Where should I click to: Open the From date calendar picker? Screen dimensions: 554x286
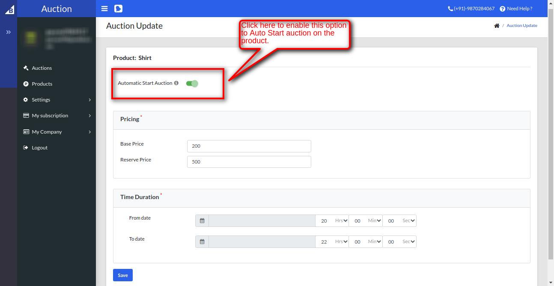click(x=202, y=220)
